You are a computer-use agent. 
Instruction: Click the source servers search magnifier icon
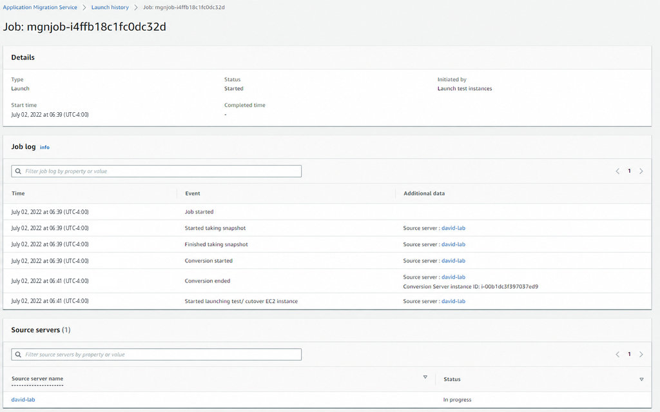pos(18,354)
